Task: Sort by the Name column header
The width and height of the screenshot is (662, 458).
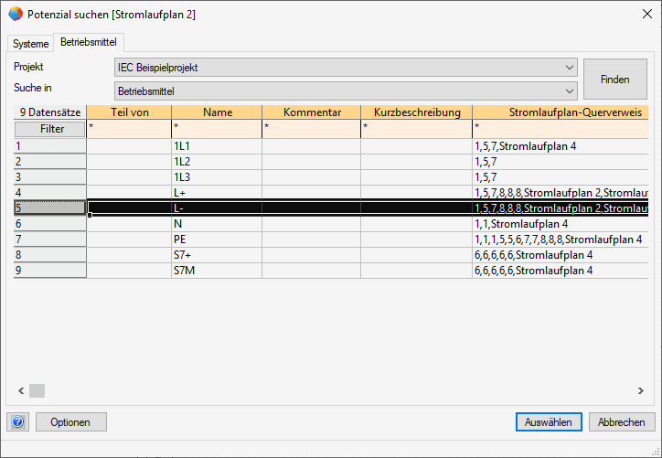Action: 217,112
